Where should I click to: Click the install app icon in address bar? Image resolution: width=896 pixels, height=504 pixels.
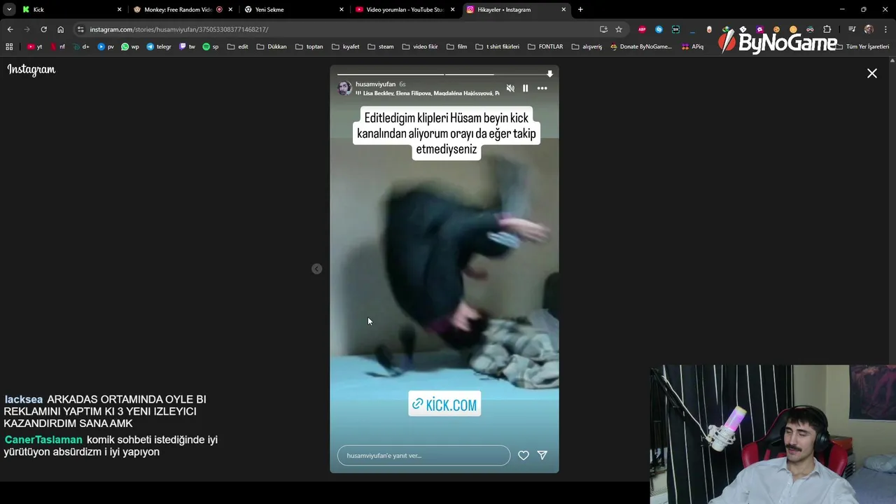pyautogui.click(x=603, y=29)
